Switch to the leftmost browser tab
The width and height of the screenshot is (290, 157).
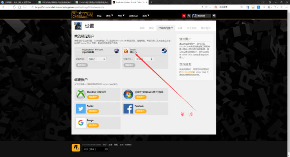click(18, 2)
